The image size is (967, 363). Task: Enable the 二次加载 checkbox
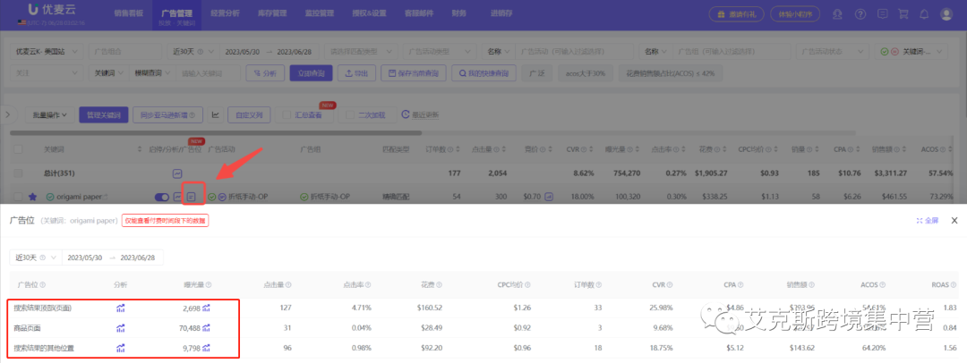[x=350, y=114]
